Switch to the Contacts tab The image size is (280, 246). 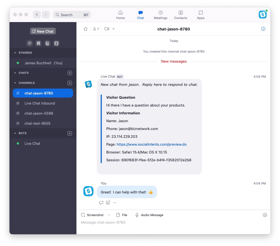180,15
